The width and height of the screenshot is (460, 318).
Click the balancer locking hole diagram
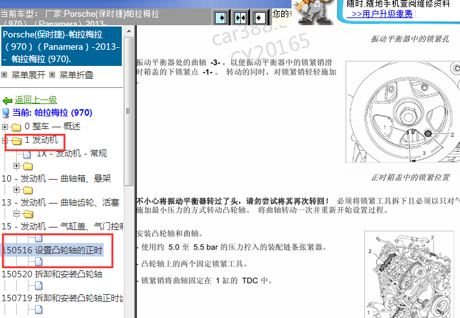[x=403, y=111]
